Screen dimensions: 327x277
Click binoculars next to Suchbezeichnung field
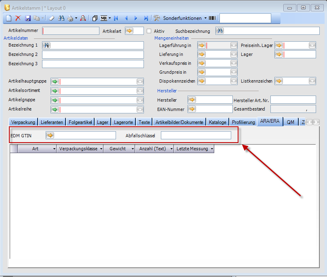coord(219,31)
